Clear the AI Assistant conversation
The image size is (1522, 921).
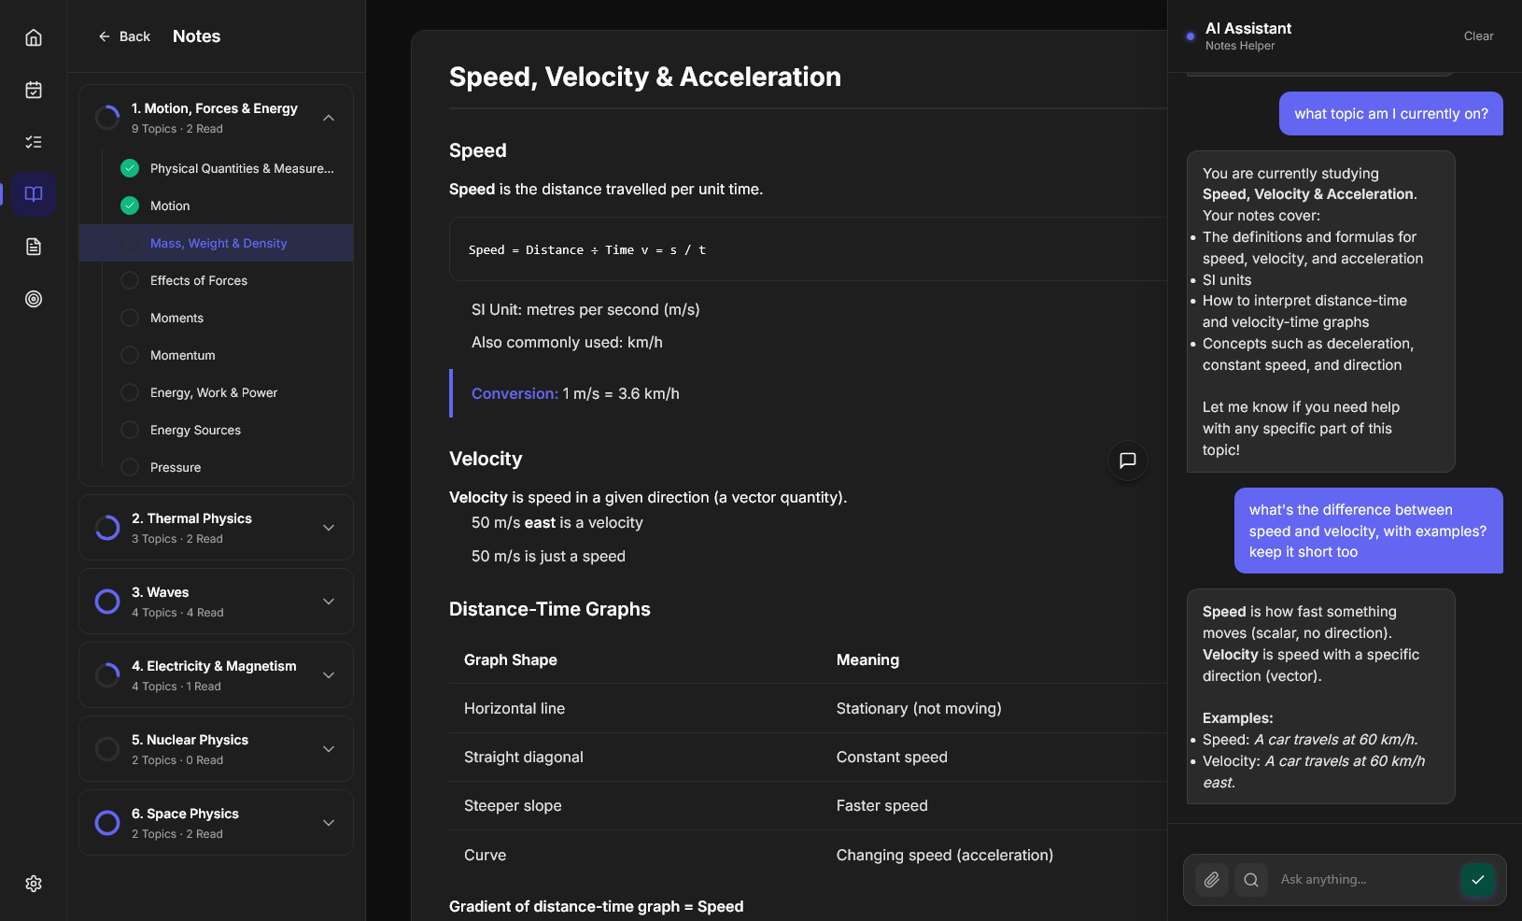coord(1478,36)
